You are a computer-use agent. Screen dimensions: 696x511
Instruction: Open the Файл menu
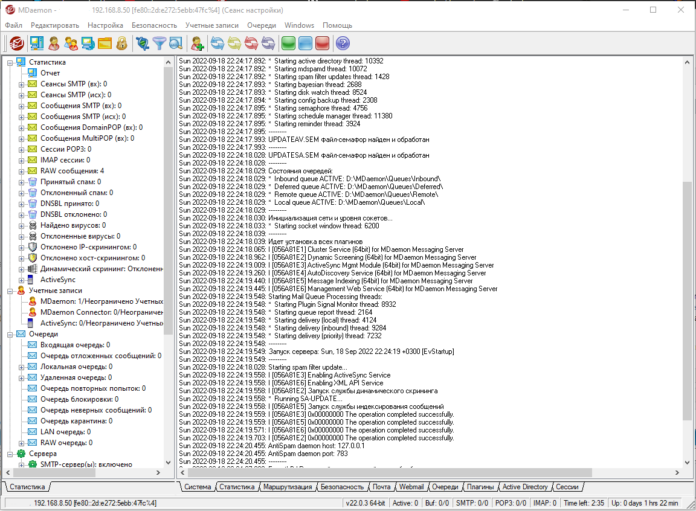pos(14,25)
